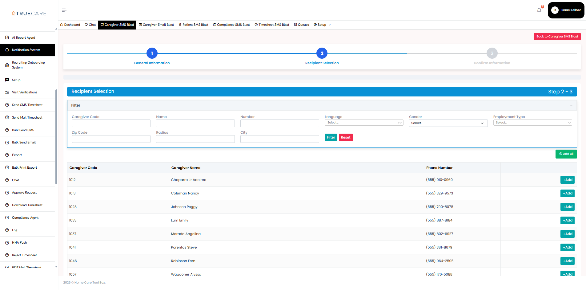Click step 2 Recipient Selection circle

322,53
